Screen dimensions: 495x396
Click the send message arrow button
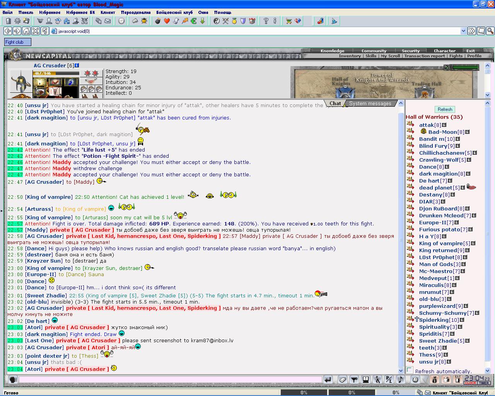[328, 380]
